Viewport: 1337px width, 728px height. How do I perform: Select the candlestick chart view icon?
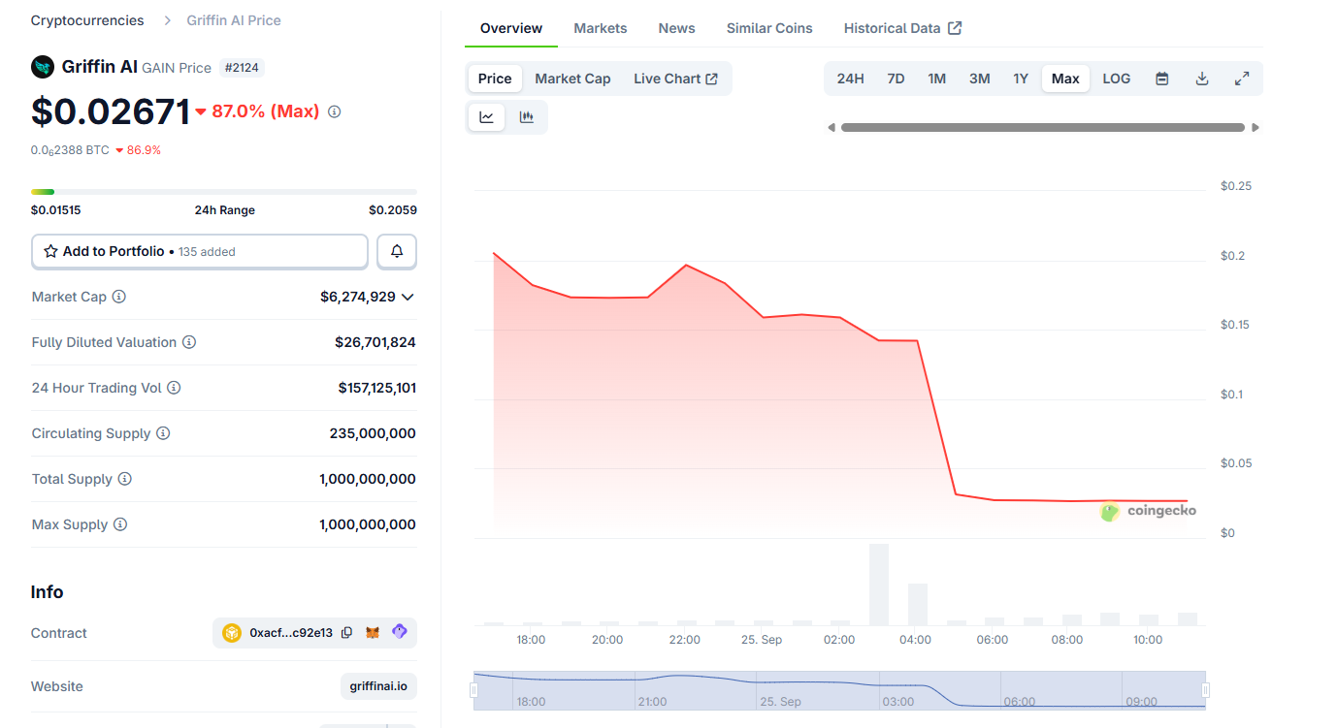pos(527,117)
